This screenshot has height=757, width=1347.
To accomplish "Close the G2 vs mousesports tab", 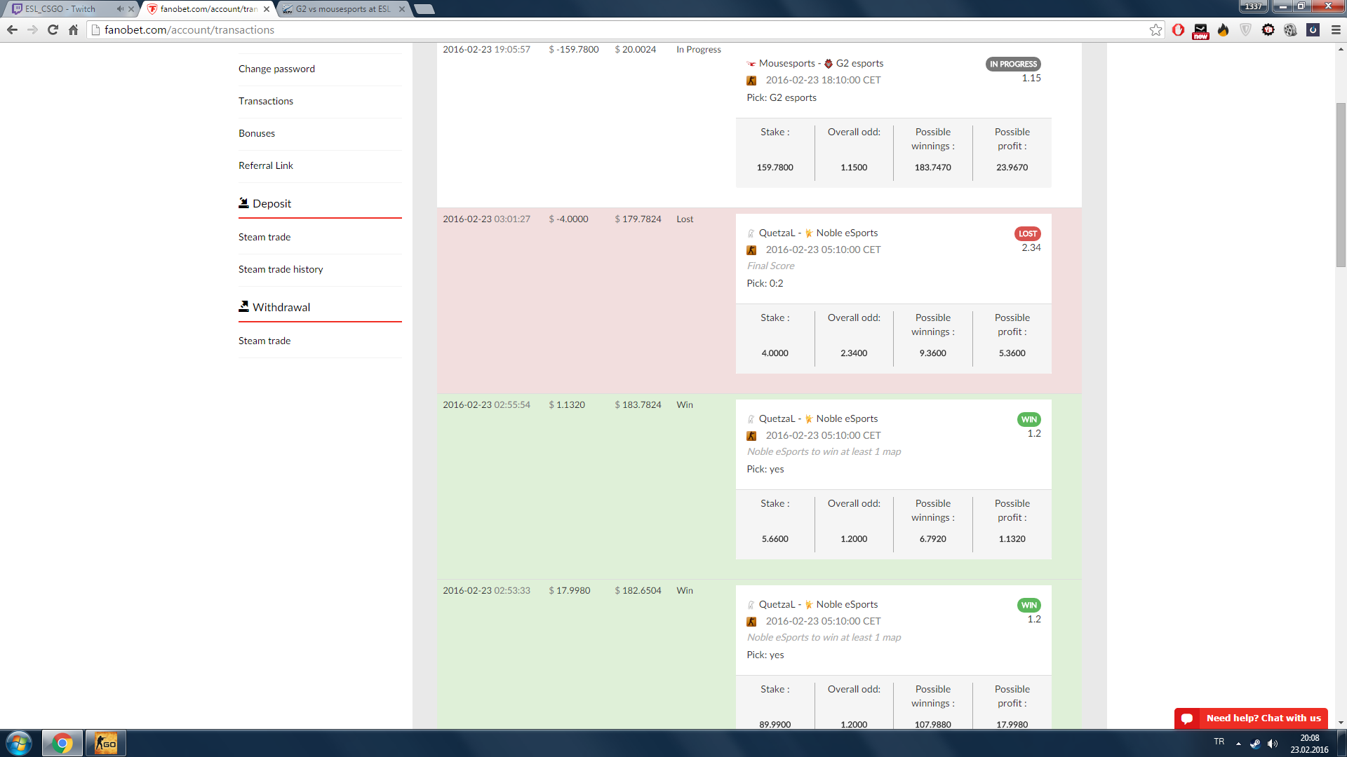I will 402,9.
